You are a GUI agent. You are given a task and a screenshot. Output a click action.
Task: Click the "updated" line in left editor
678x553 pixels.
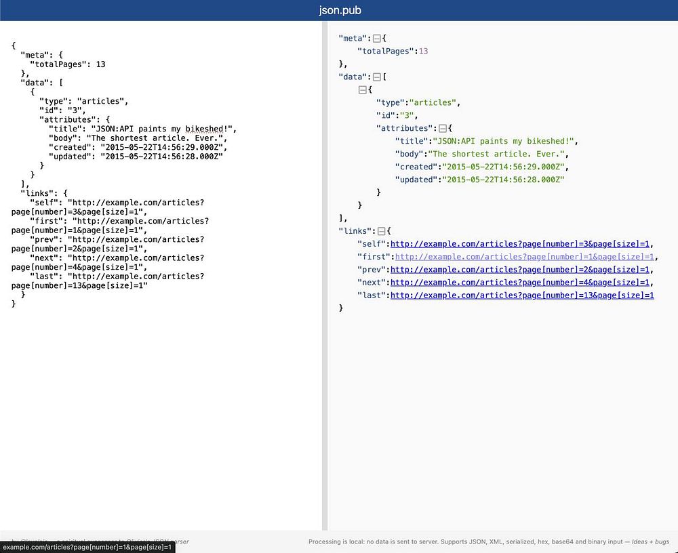tap(136, 157)
